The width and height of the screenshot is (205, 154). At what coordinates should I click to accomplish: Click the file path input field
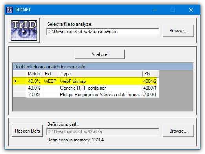pyautogui.click(x=103, y=32)
